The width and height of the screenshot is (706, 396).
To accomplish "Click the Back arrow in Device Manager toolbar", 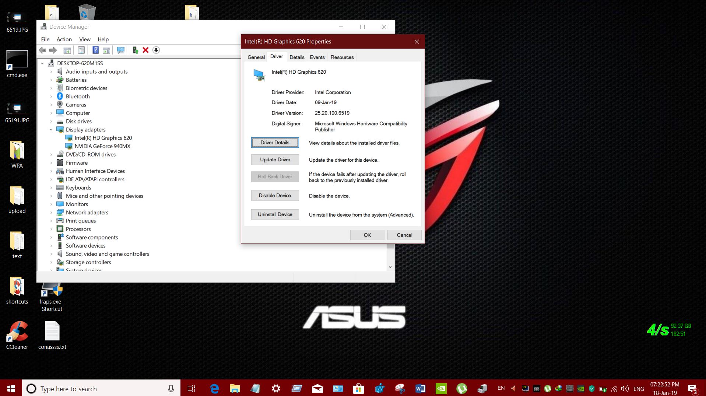I will [x=42, y=50].
